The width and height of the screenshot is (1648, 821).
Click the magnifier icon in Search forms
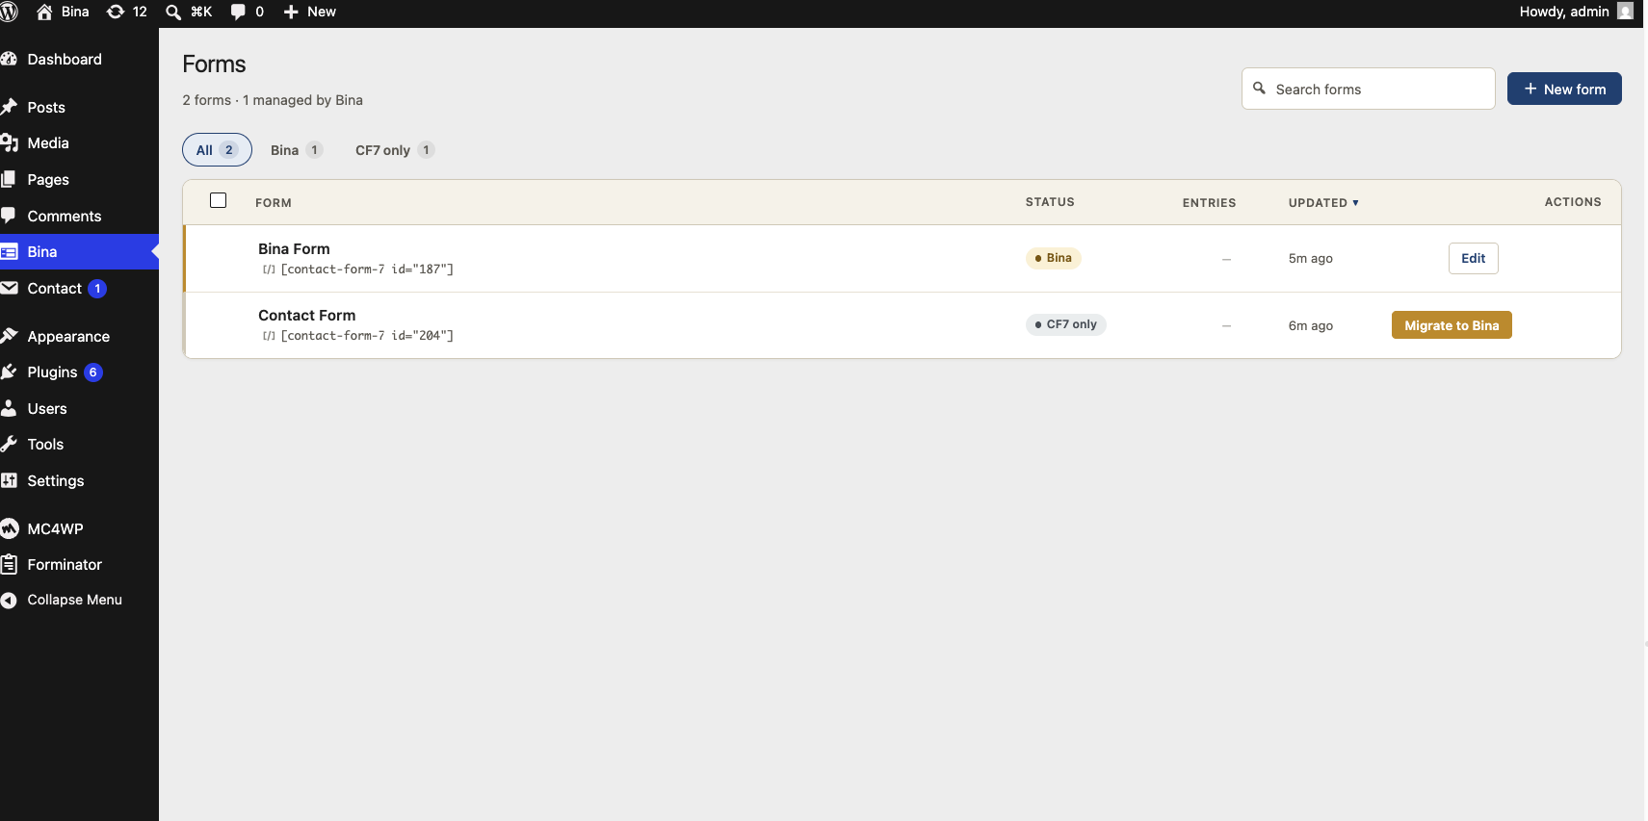[x=1259, y=89]
